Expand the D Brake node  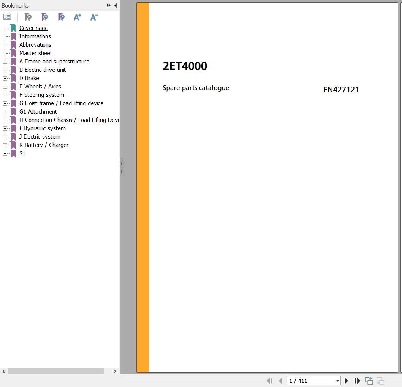coord(5,78)
